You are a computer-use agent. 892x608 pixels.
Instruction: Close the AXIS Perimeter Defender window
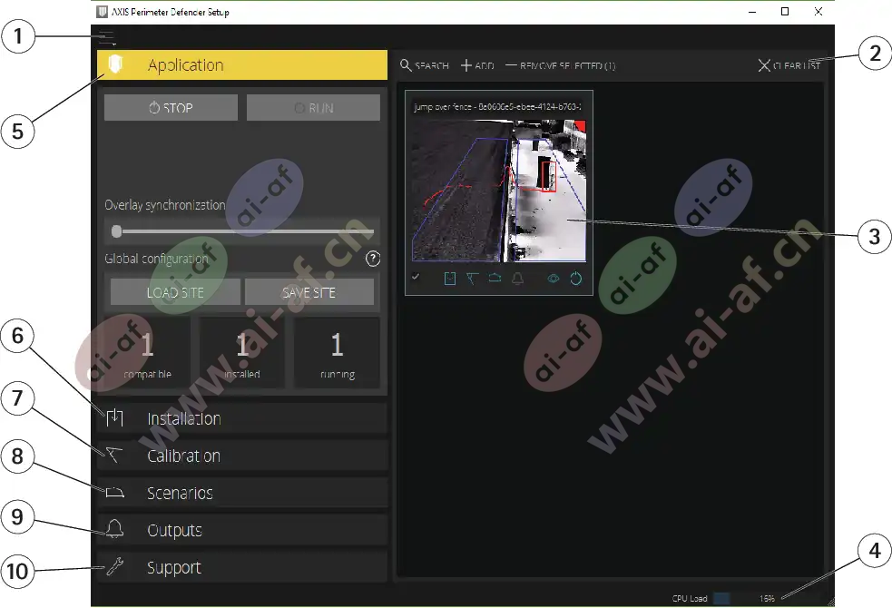click(x=818, y=12)
